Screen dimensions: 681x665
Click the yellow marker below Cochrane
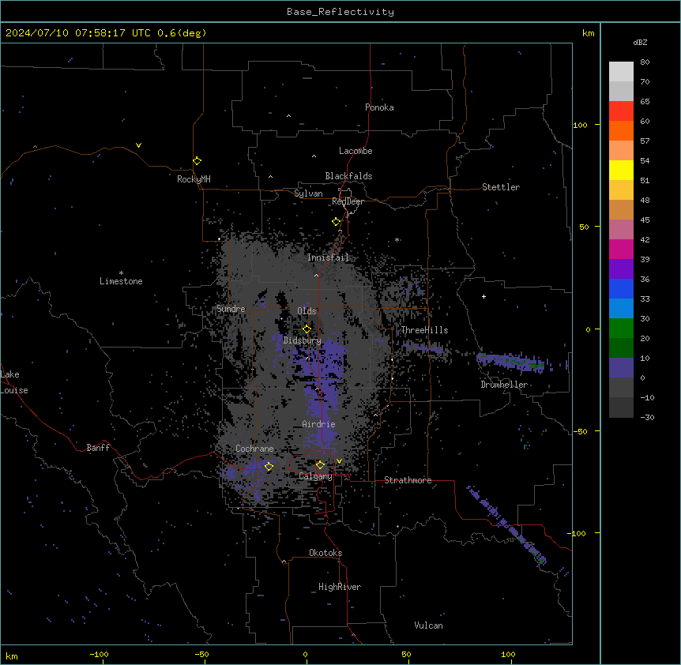coord(269,466)
